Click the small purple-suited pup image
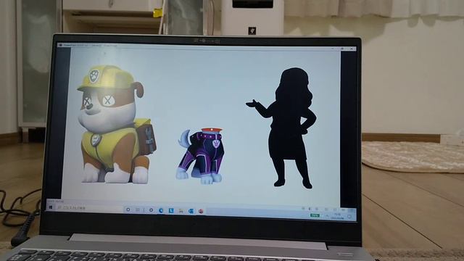 (200, 156)
